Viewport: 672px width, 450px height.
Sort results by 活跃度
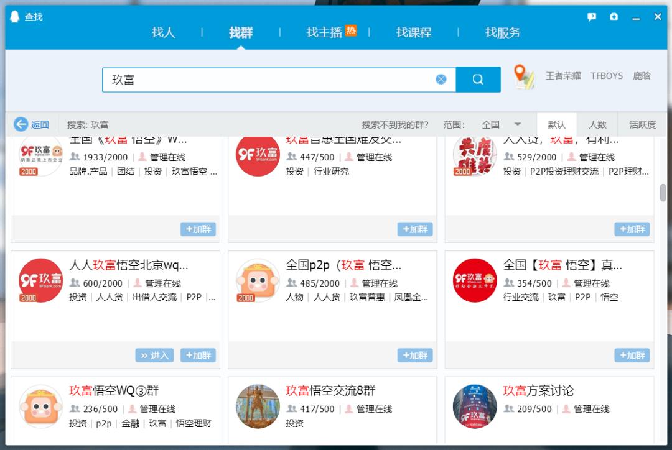pyautogui.click(x=642, y=124)
